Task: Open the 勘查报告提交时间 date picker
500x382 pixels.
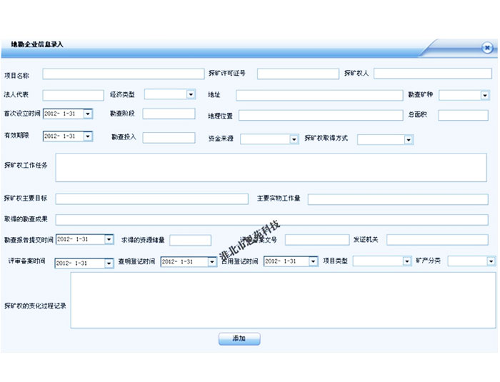Action: click(x=109, y=240)
